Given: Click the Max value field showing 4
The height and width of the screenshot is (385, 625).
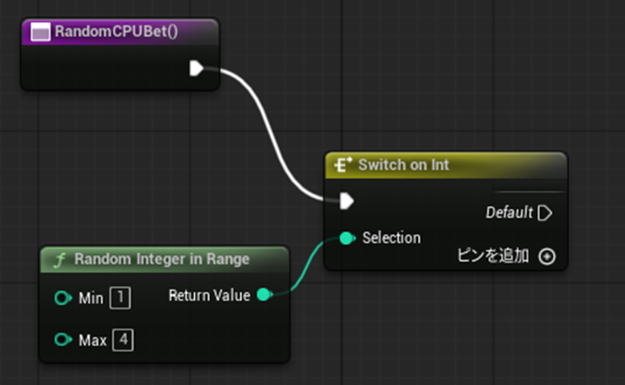Looking at the screenshot, I should pos(122,340).
